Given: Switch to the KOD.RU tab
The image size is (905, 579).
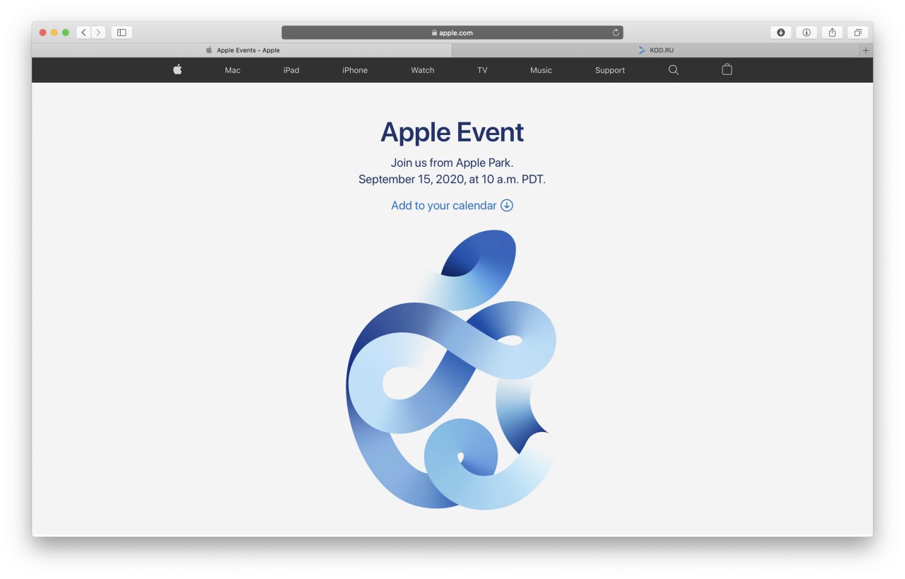Looking at the screenshot, I should tap(655, 50).
